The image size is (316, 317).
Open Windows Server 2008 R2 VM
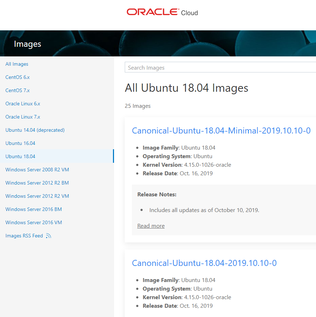[x=37, y=170]
